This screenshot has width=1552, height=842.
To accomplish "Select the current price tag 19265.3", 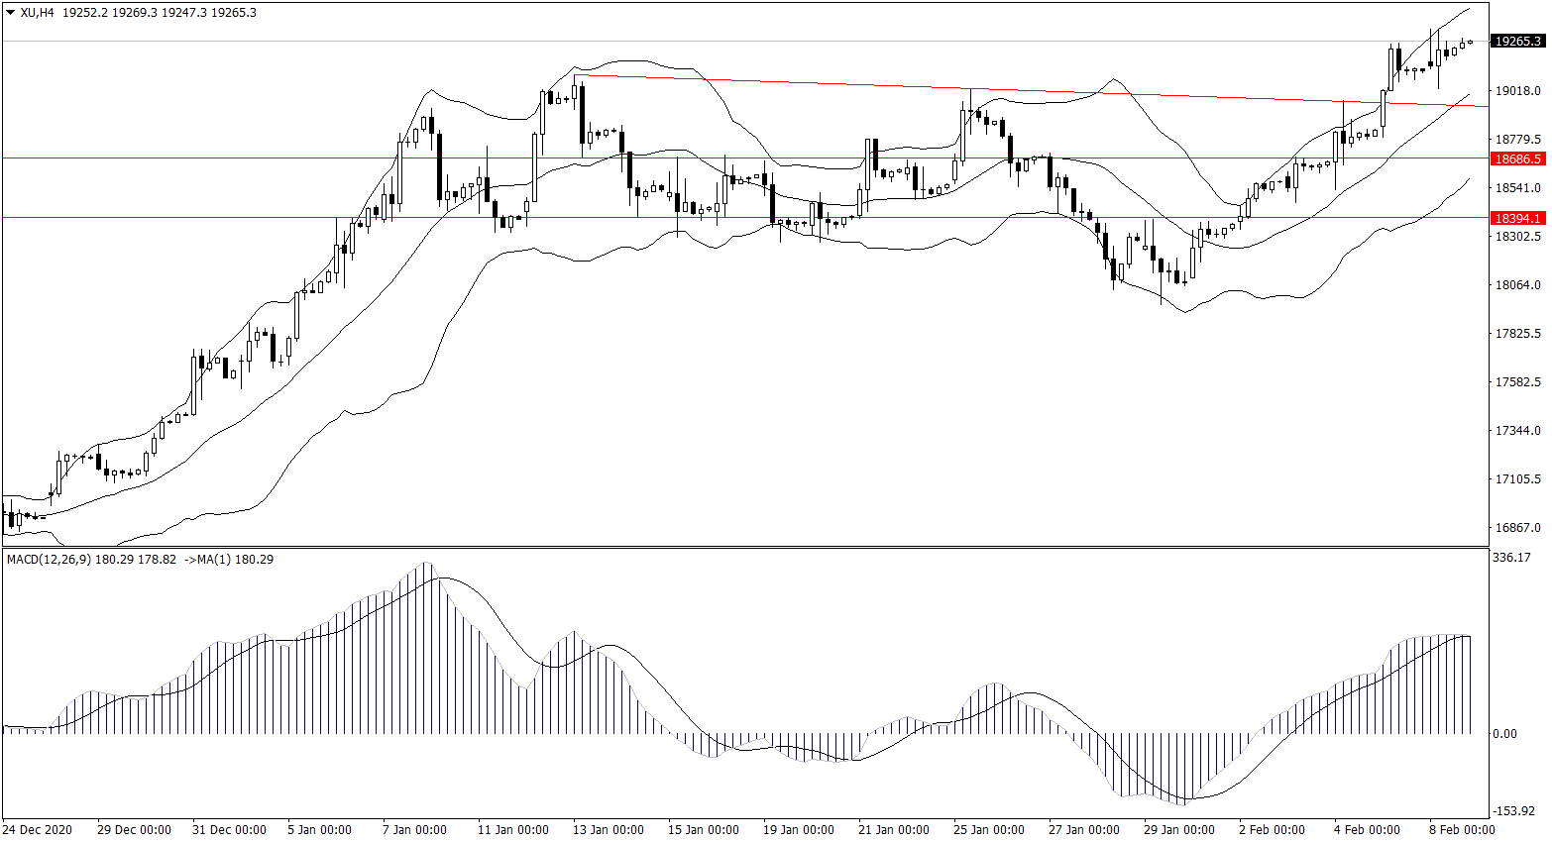I will point(1517,42).
